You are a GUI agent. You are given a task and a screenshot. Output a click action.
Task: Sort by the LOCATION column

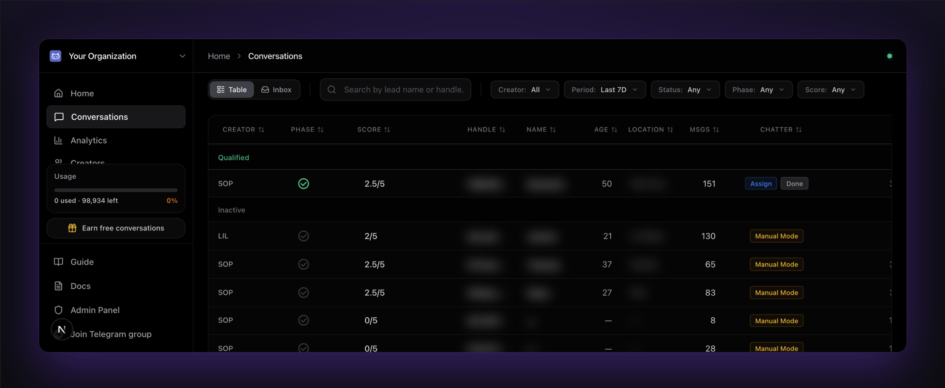coord(650,130)
